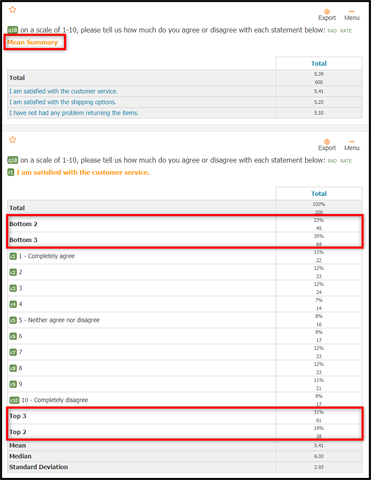Open Menu of customer service table

tap(352, 145)
